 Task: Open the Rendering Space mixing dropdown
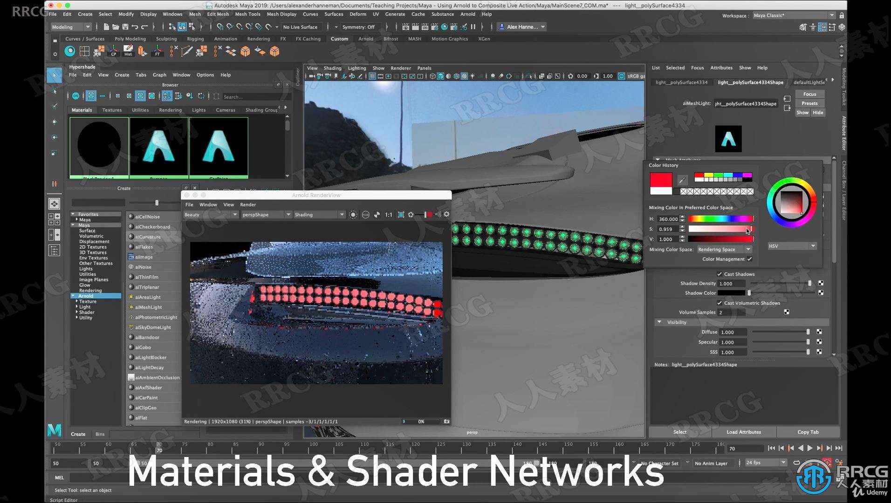(x=724, y=250)
